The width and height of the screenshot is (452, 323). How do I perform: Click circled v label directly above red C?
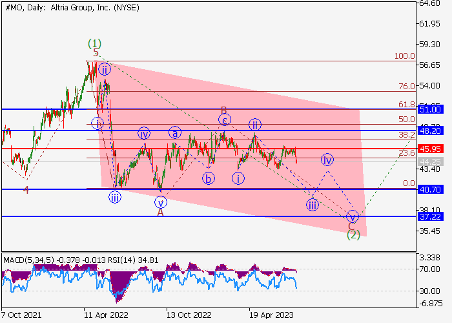[353, 216]
